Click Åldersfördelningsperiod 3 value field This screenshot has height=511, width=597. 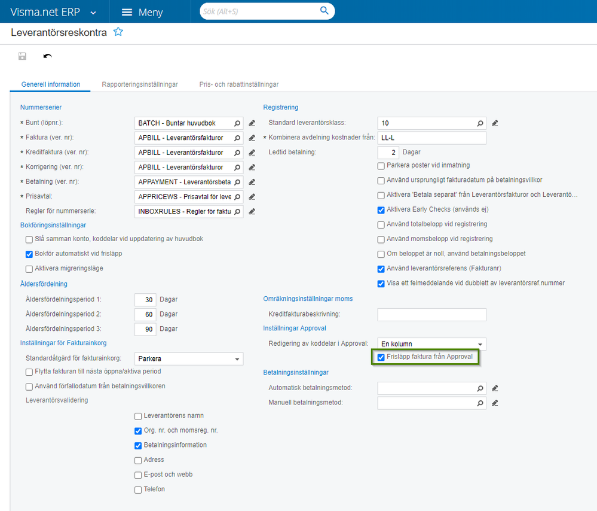coord(145,329)
